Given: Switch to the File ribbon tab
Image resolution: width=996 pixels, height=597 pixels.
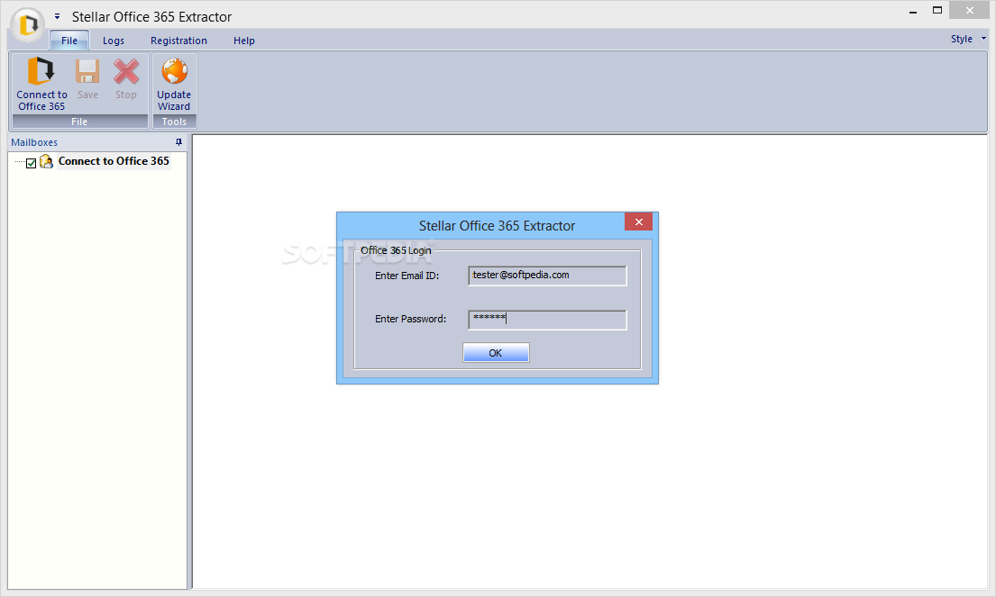Looking at the screenshot, I should [69, 41].
